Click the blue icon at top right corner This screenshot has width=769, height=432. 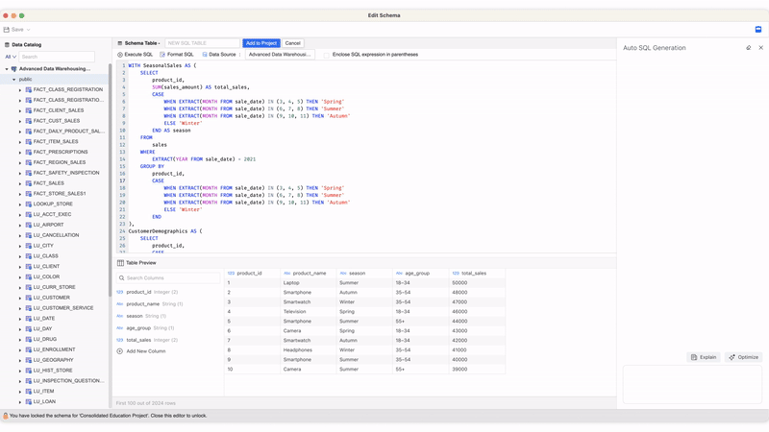(x=758, y=30)
